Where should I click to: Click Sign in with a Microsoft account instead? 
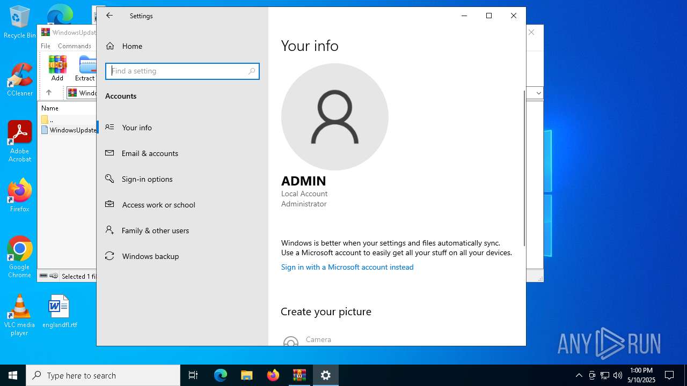click(x=347, y=267)
